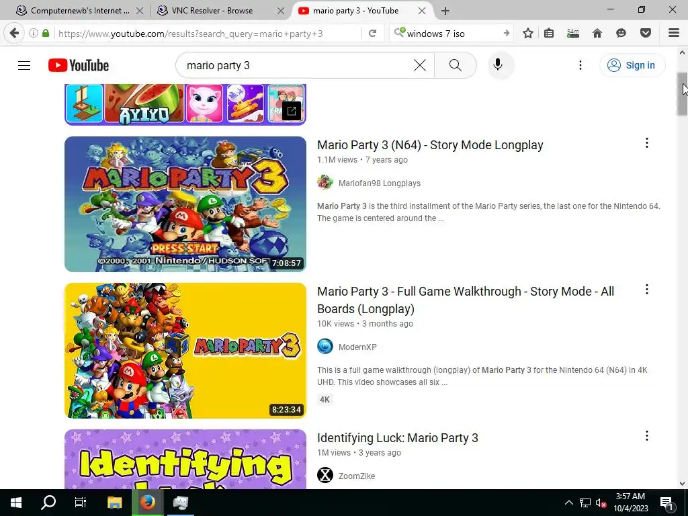Close the VNC Resolver tab
This screenshot has height=516, width=688.
pos(281,11)
